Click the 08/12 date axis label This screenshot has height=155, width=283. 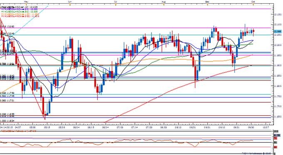(x=178, y=127)
